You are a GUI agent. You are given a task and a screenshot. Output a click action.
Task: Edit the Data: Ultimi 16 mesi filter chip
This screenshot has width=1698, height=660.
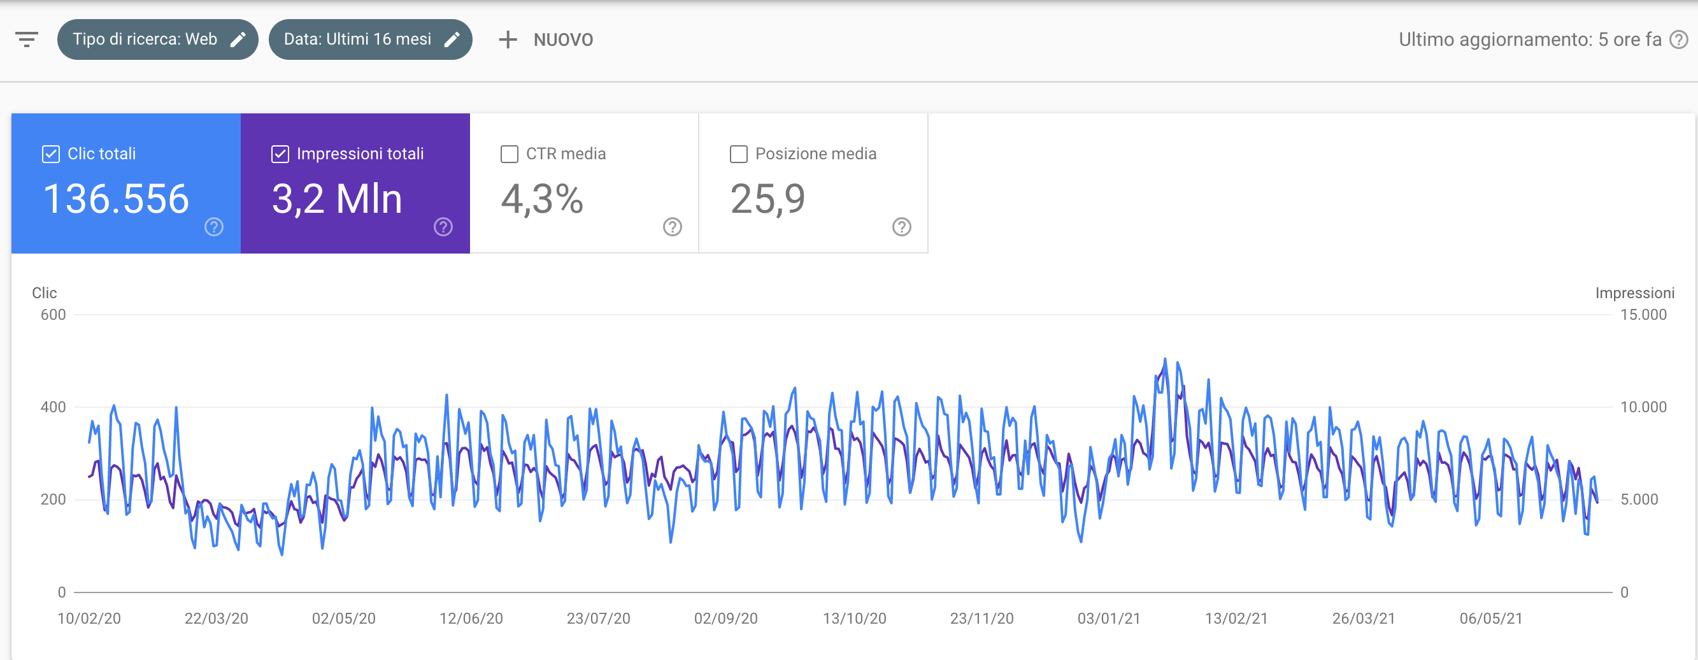371,39
